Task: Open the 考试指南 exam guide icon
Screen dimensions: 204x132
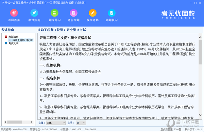Action: pyautogui.click(x=34, y=13)
